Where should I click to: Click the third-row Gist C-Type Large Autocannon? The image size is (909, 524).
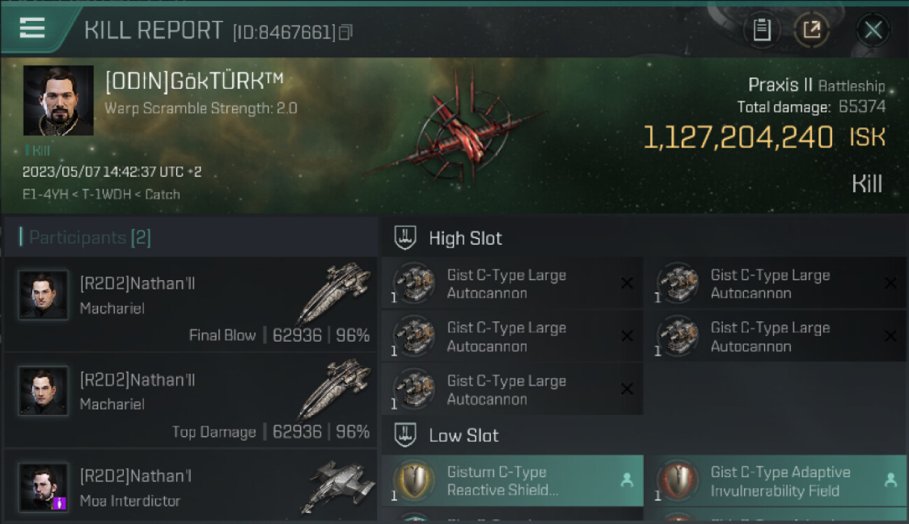point(513,389)
